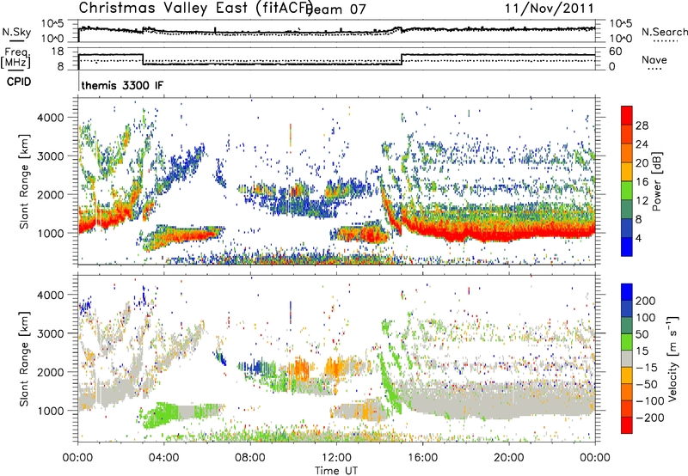This screenshot has height=476, width=688.
Task: Click the 'Beam 07' label
Action: coord(337,9)
